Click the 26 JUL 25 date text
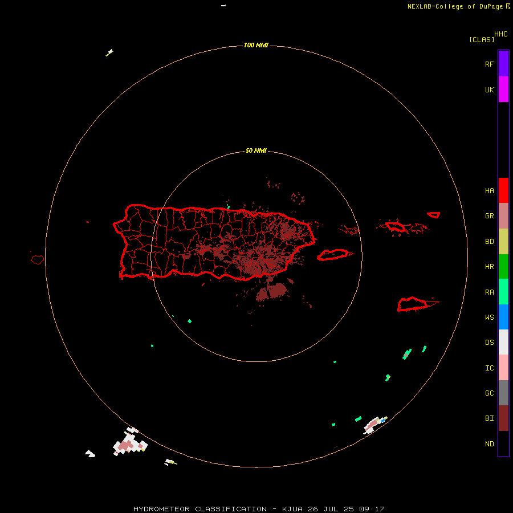The height and width of the screenshot is (513, 513). point(331,509)
